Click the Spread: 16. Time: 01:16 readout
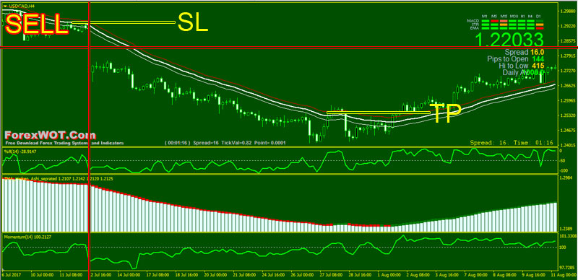The width and height of the screenshot is (578, 280). tap(512, 143)
